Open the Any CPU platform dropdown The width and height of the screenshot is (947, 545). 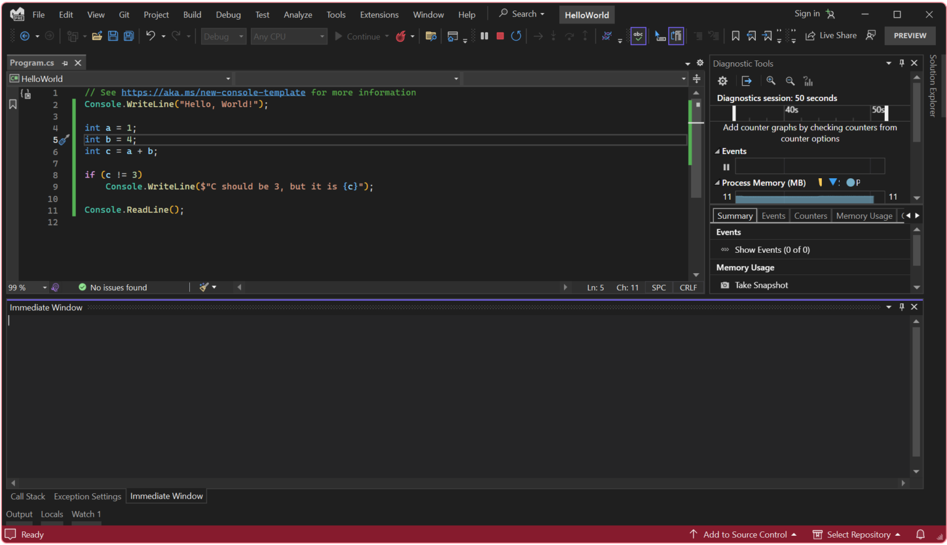click(289, 36)
